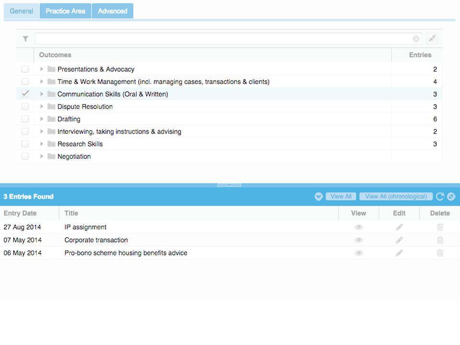Check the Research Skills checkbox
460x345 pixels.
25,144
